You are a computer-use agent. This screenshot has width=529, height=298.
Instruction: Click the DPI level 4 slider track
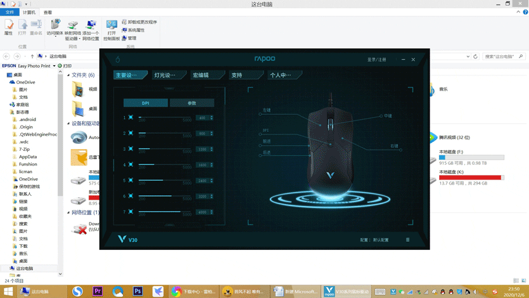165,164
